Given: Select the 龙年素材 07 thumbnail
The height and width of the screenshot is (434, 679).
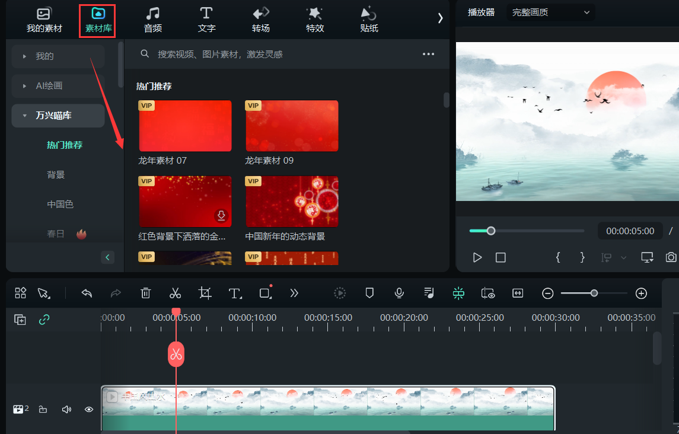Looking at the screenshot, I should 185,125.
